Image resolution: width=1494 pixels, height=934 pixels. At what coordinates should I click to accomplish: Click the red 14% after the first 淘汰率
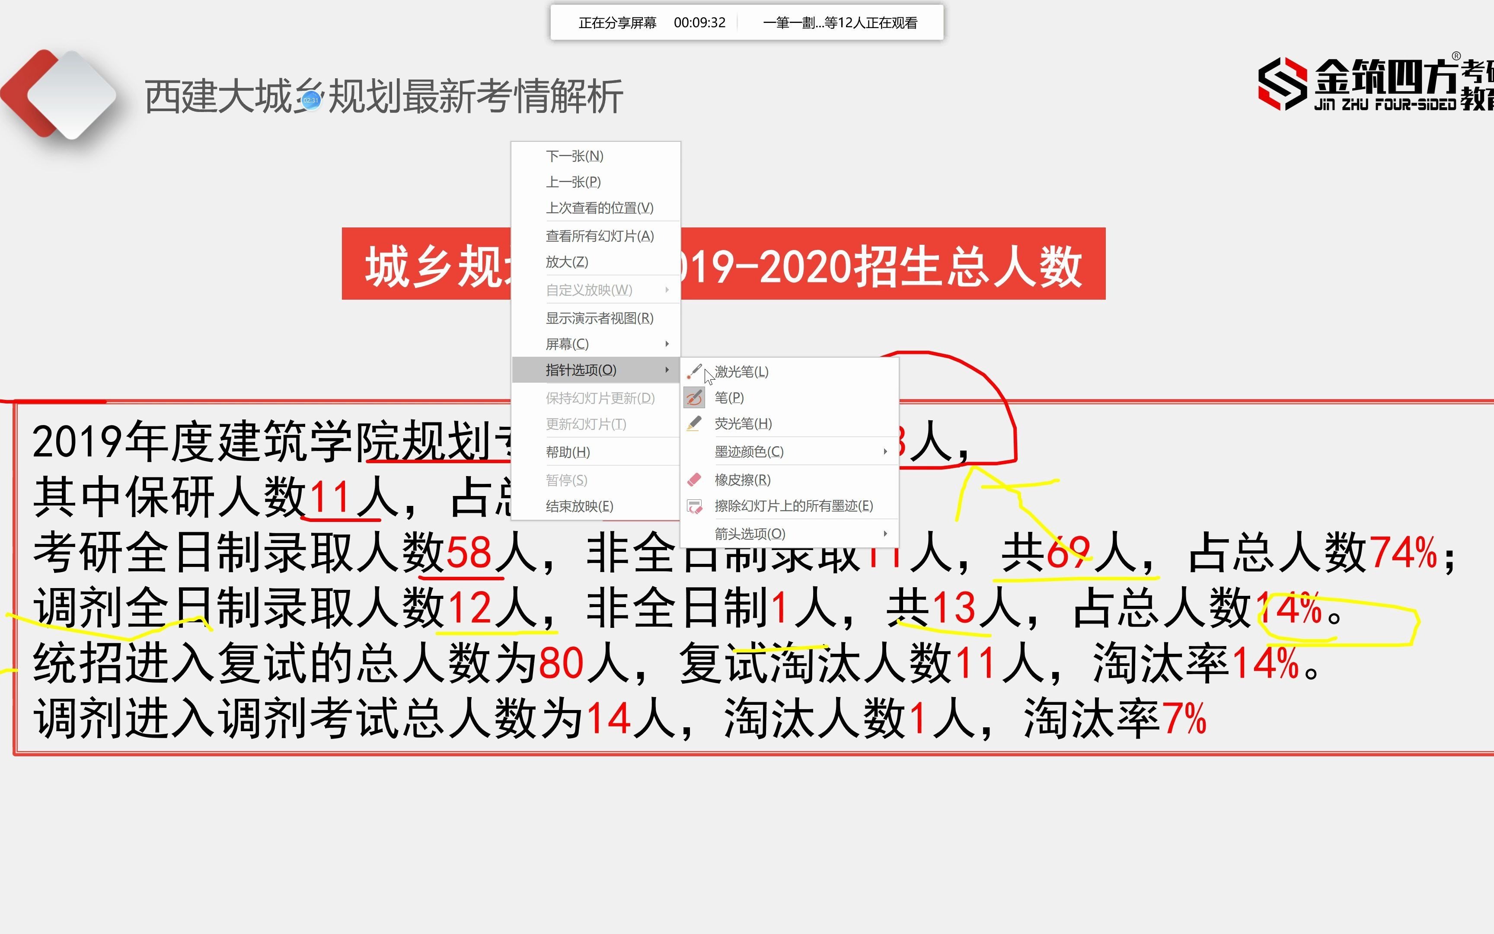[x=1266, y=663]
